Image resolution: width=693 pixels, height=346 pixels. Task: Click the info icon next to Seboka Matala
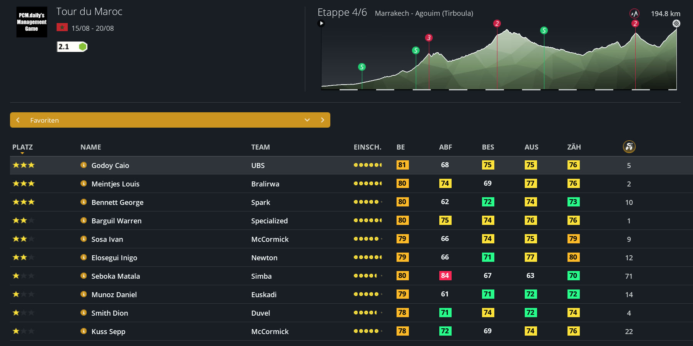(x=84, y=276)
